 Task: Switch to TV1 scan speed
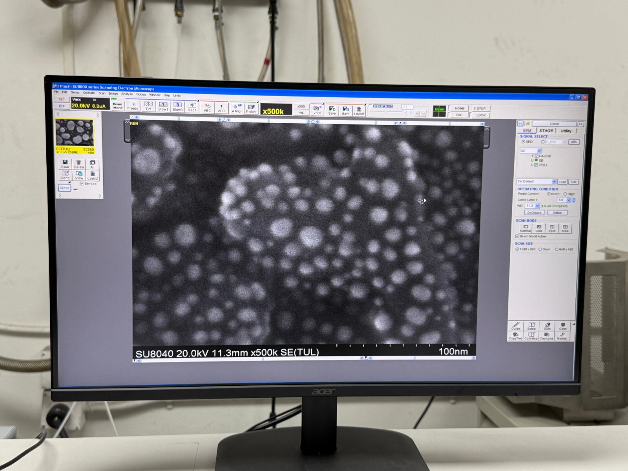148,106
